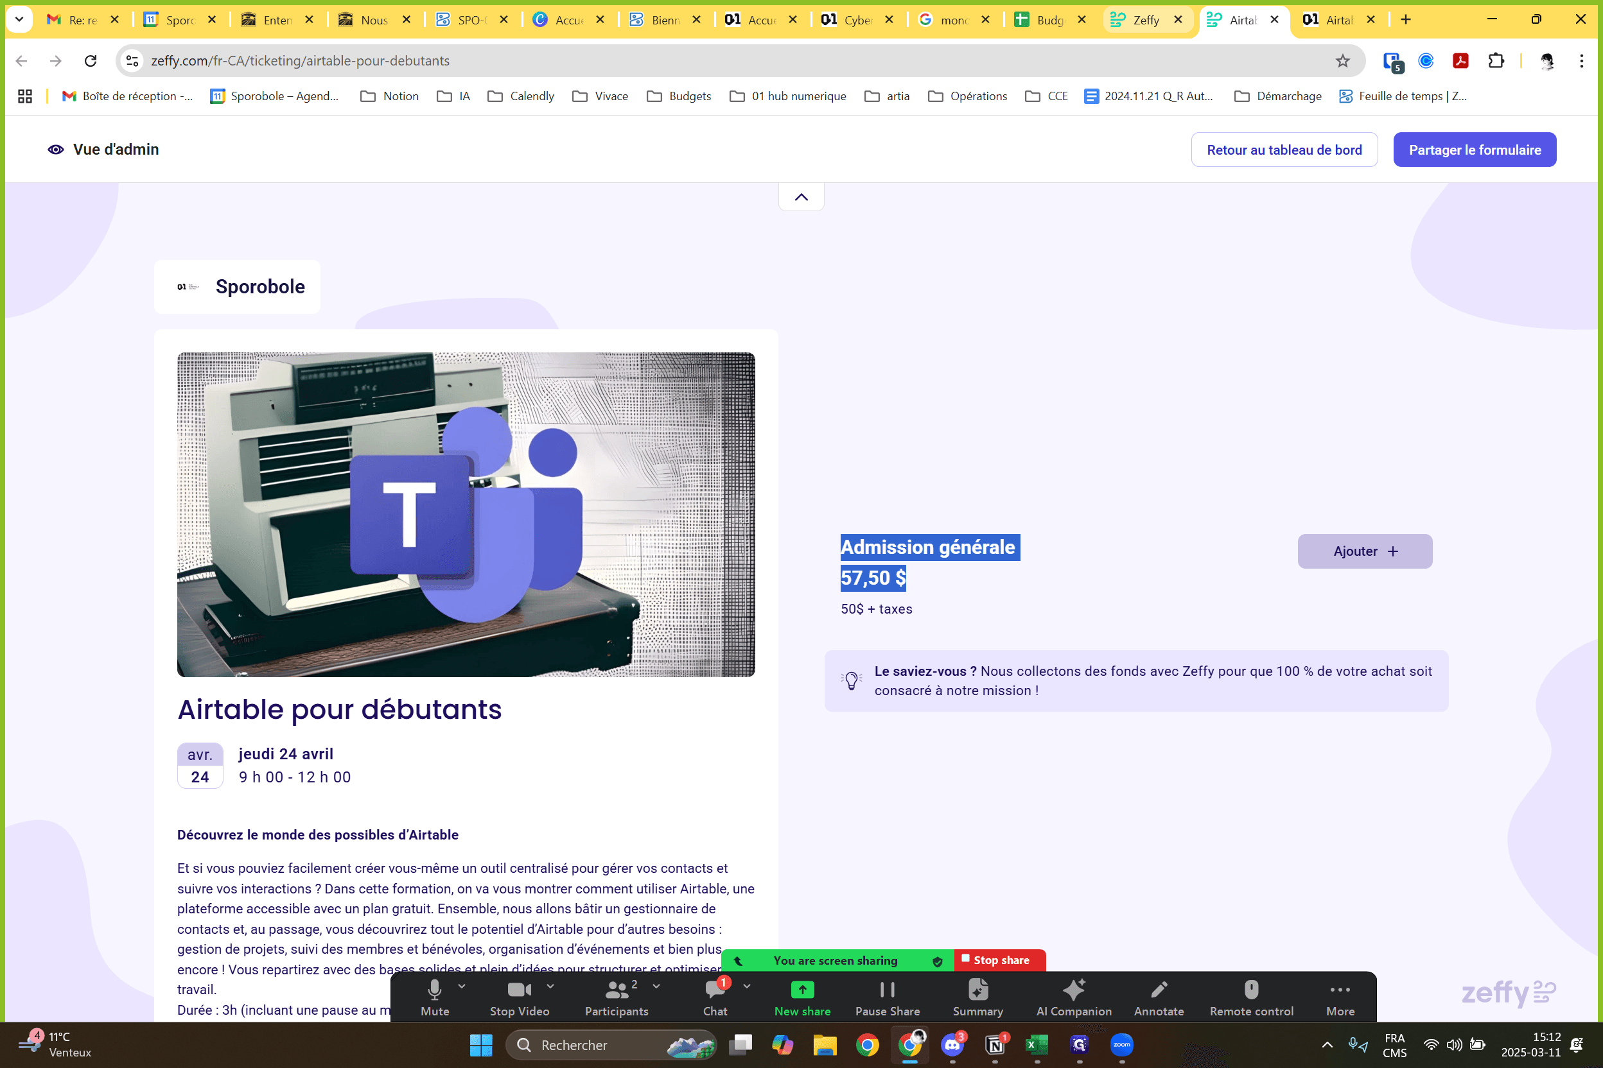
Task: Open the Wi-Fi network tray icon
Action: pos(1432,1044)
